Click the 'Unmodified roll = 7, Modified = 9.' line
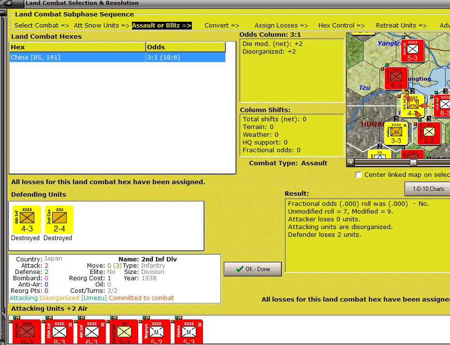The width and height of the screenshot is (450, 345). (340, 211)
